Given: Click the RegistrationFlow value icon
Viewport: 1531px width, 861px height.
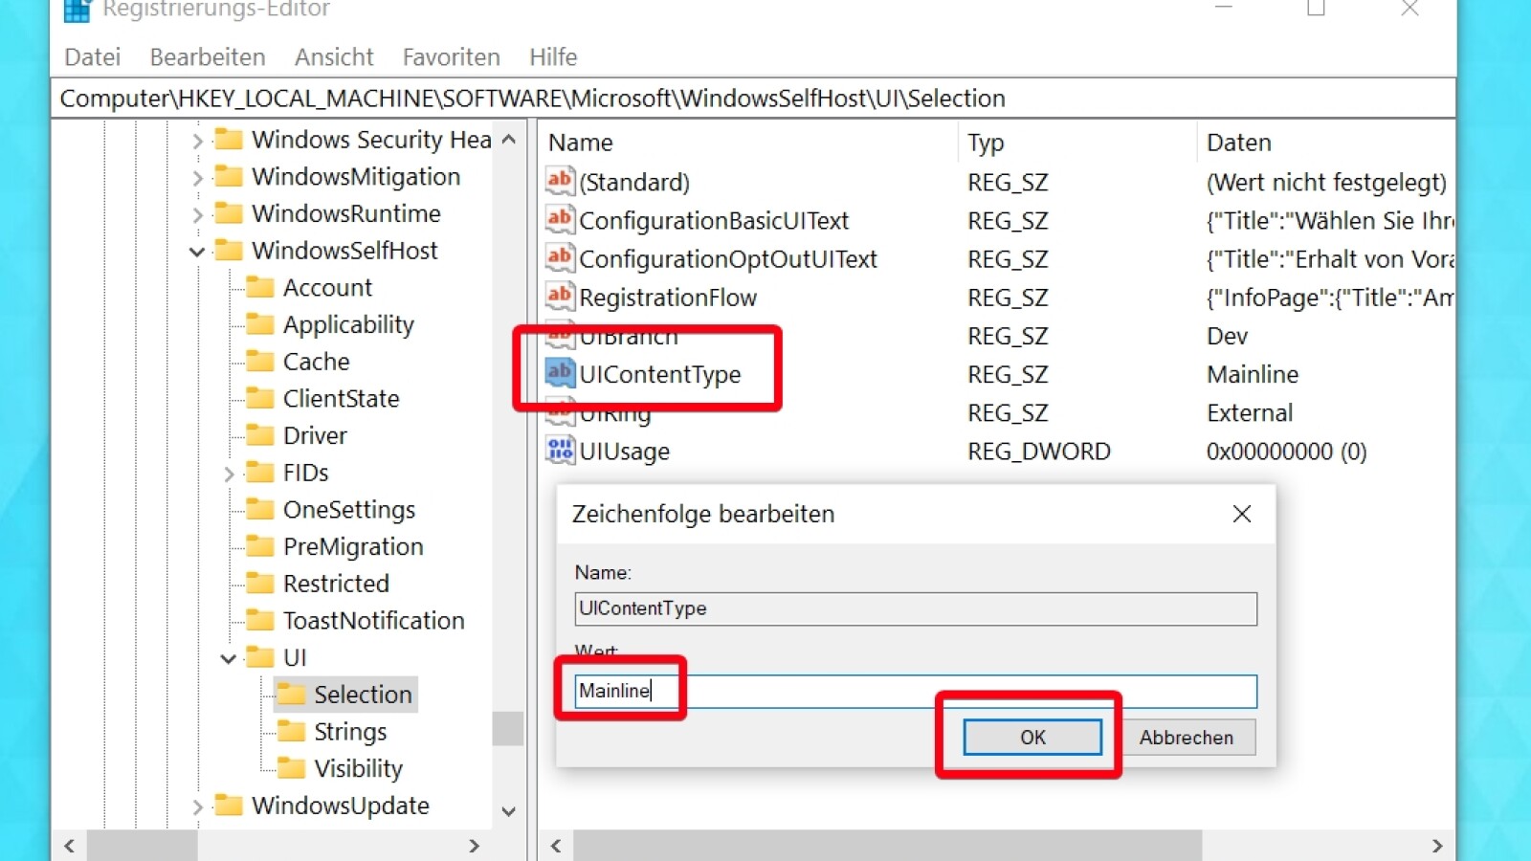Looking at the screenshot, I should 560,296.
